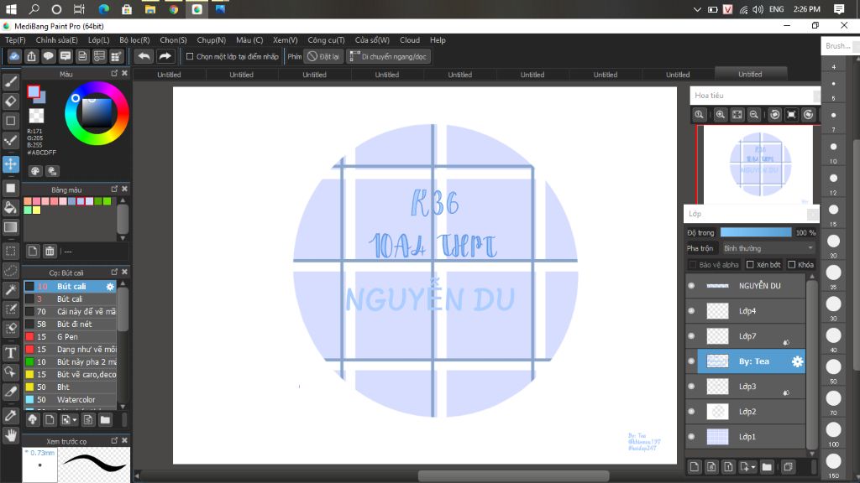This screenshot has width=860, height=483.
Task: Select the Bucket fill tool
Action: 10,207
